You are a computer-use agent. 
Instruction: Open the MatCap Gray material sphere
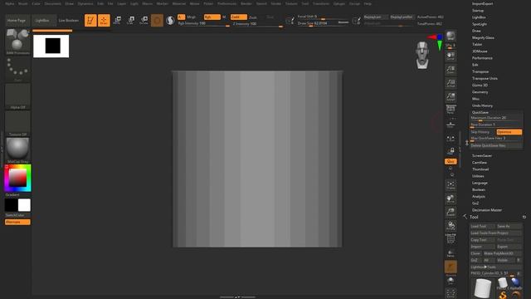(x=17, y=150)
